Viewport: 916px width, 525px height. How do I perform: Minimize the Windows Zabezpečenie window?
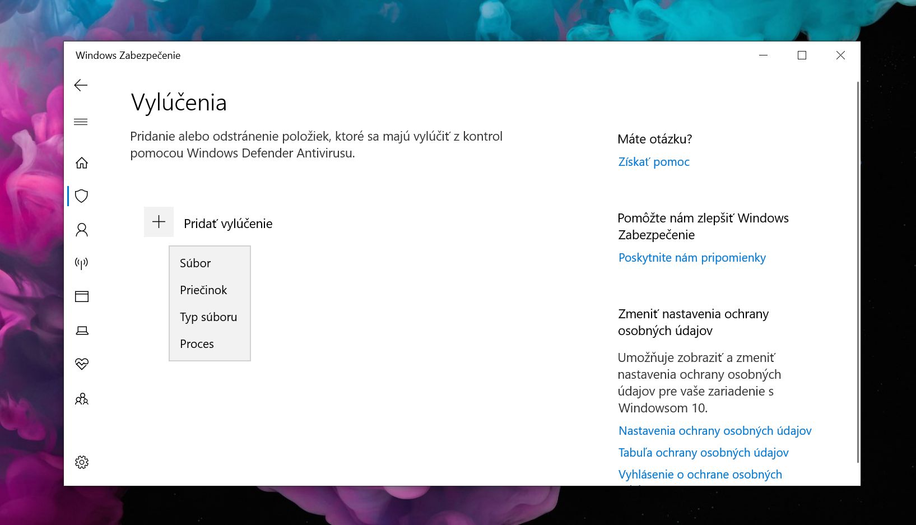763,55
